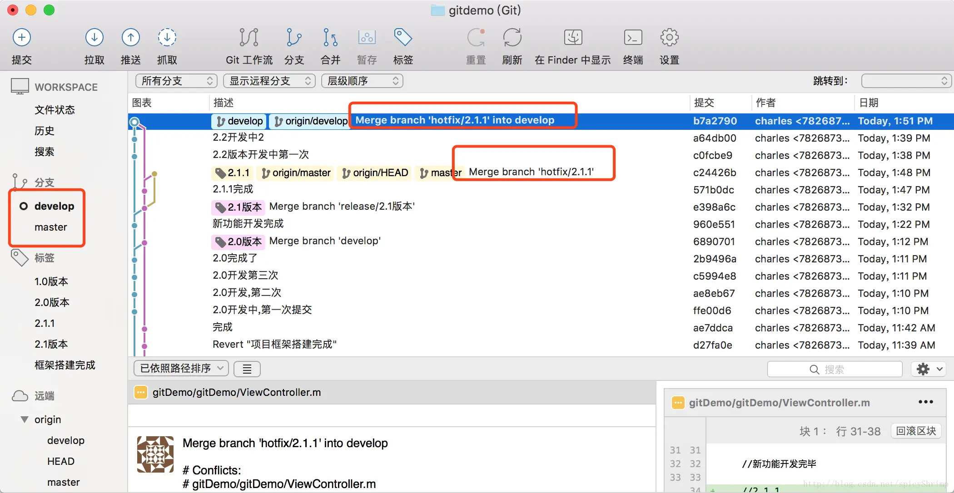This screenshot has height=493, width=954.
Task: Select 历史 in the Workspace sidebar
Action: (x=45, y=131)
